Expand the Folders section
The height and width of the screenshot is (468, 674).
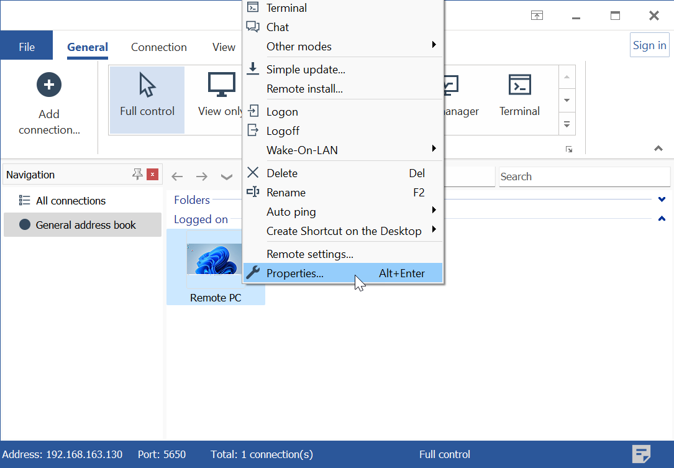662,200
